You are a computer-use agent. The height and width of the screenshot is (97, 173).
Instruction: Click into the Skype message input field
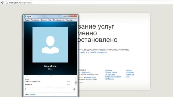pyautogui.click(x=48, y=89)
